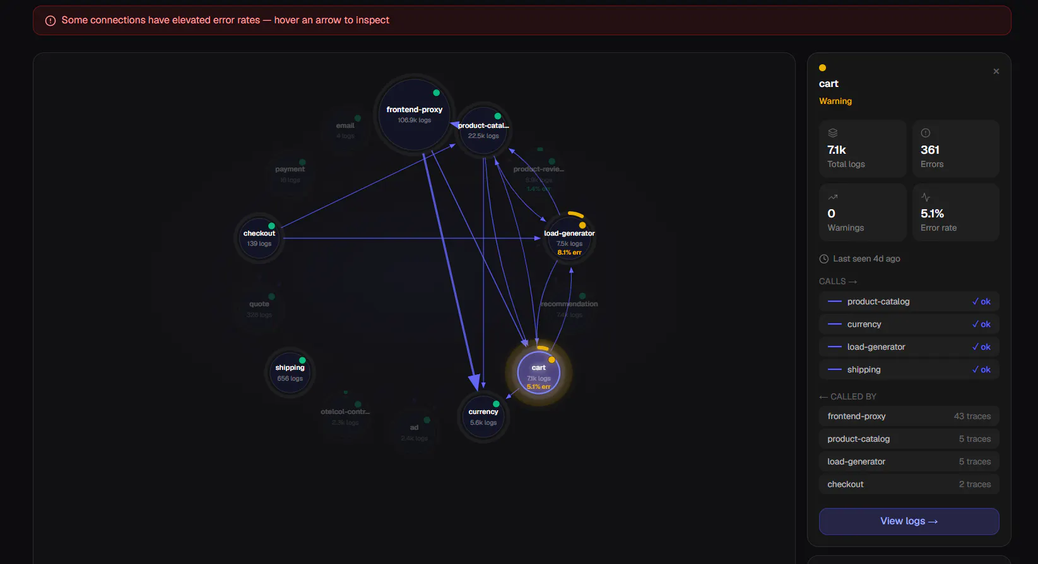The image size is (1038, 564).
Task: Select the dimmed ad node
Action: [x=414, y=432]
